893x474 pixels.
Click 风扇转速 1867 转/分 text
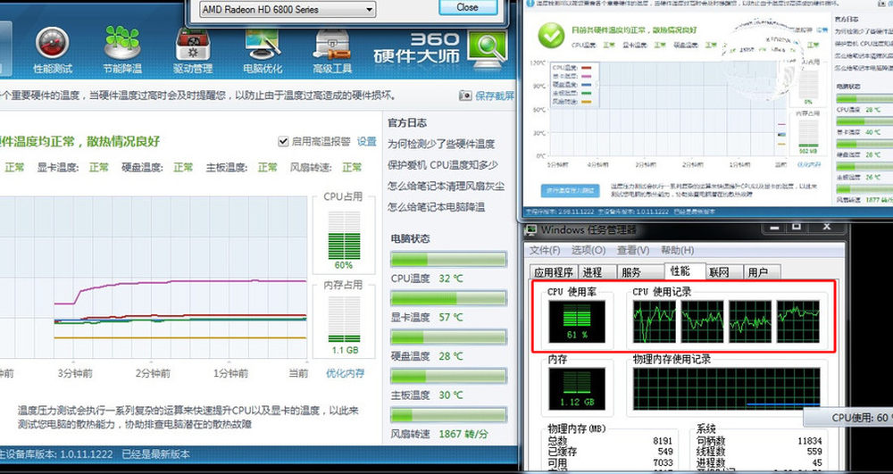tap(439, 434)
